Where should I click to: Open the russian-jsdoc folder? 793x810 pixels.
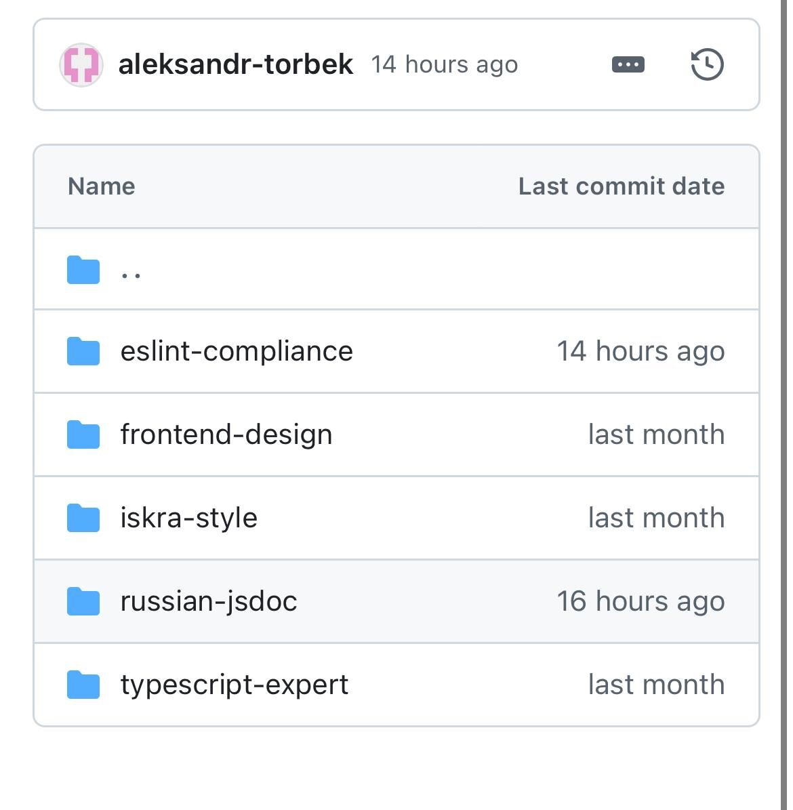[x=208, y=601]
